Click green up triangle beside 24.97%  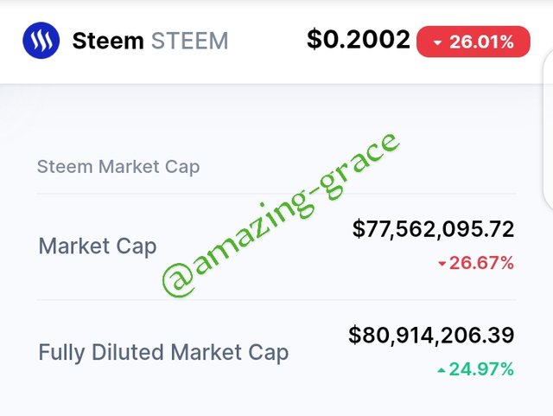442,370
